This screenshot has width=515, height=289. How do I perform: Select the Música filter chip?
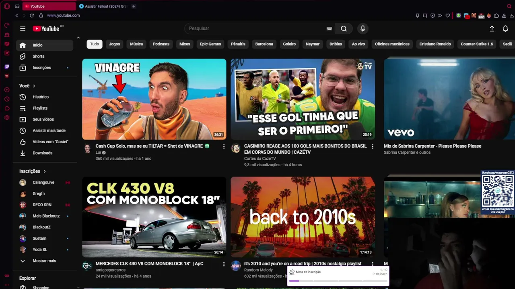pyautogui.click(x=136, y=44)
